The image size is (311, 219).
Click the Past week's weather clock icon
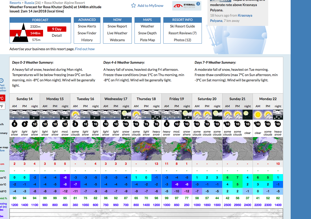[x=2, y=81]
